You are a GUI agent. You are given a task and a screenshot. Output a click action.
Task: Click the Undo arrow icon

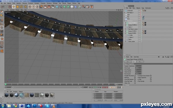coord(3,7)
